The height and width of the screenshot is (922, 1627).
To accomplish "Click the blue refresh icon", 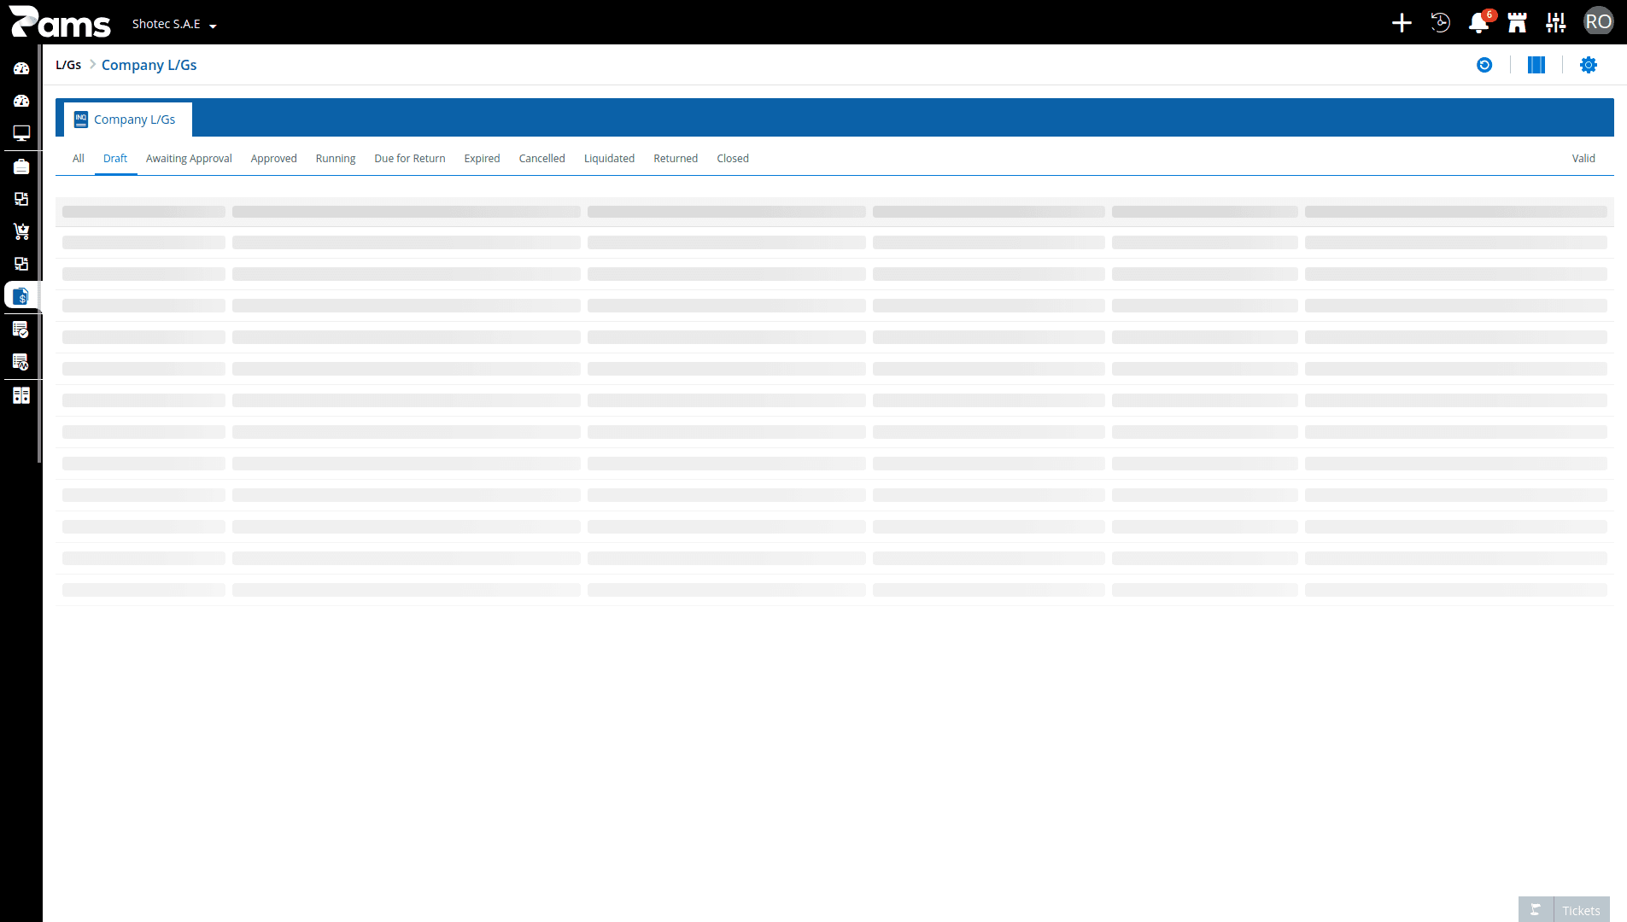I will coord(1484,65).
